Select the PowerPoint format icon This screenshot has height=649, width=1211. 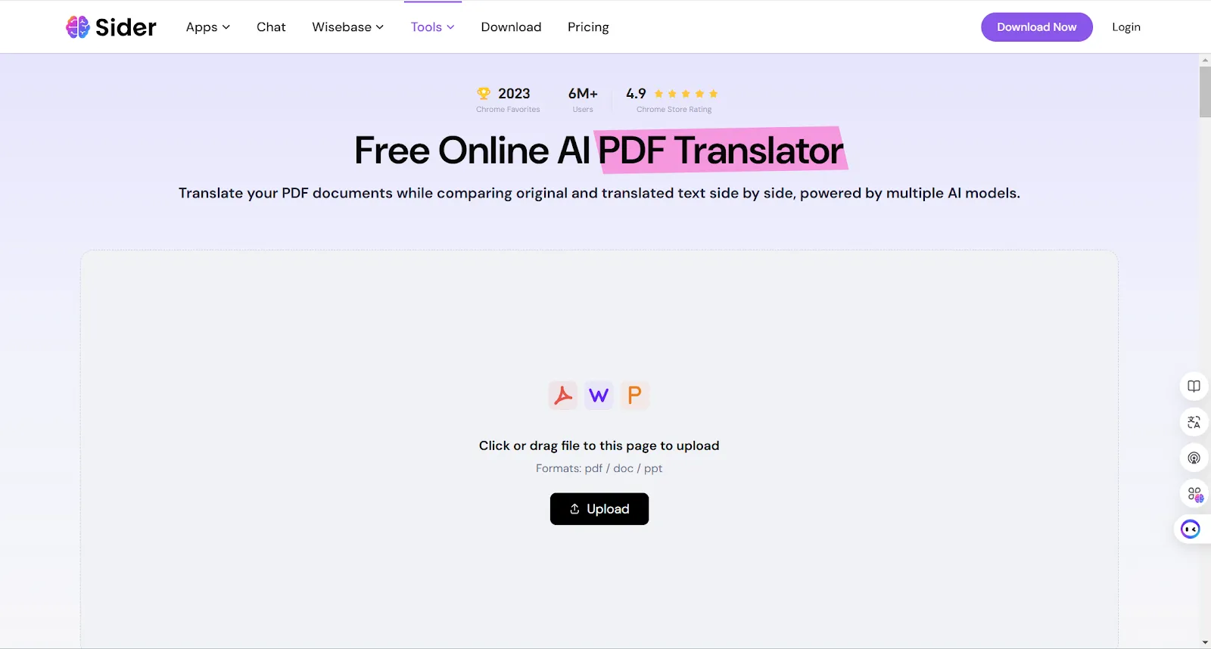[634, 395]
